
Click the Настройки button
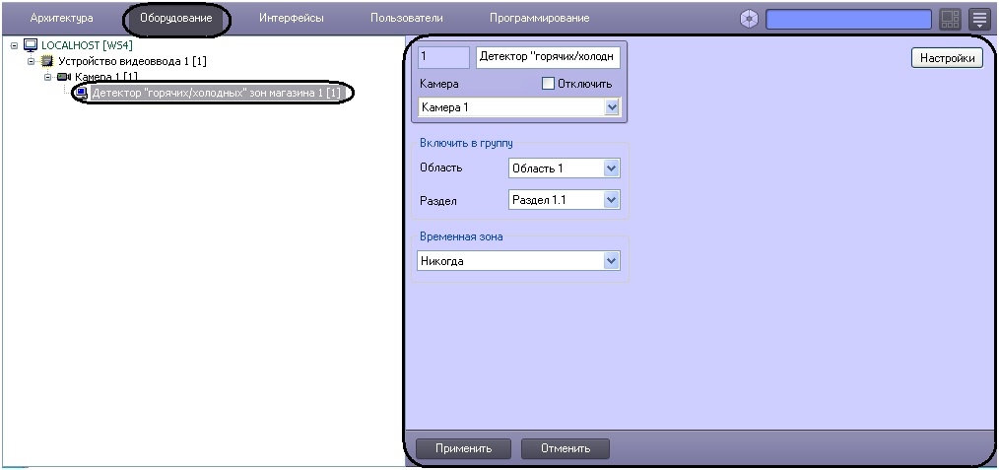(947, 58)
